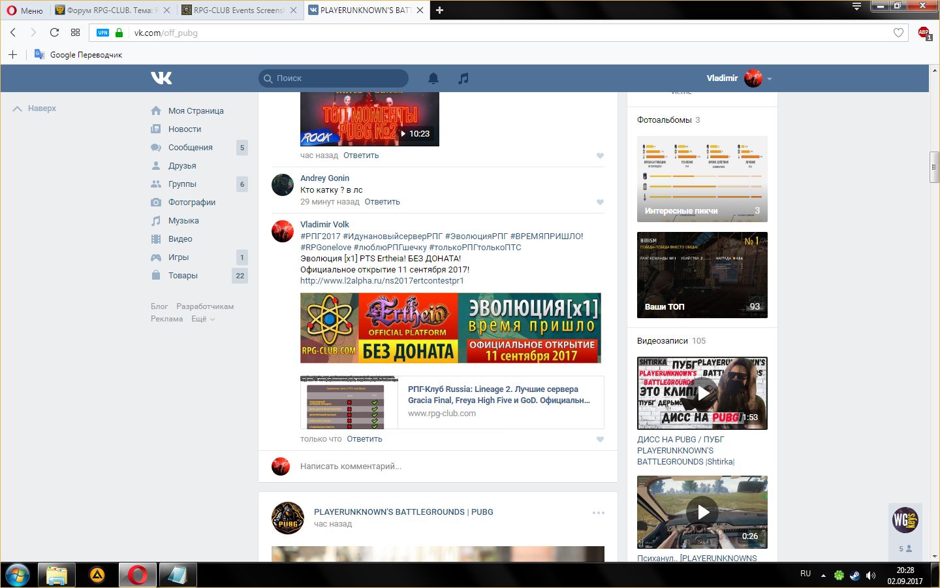Open Игры in the sidebar
940x588 pixels.
(178, 257)
